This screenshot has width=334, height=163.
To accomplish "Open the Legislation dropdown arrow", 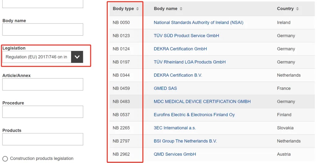I will (77, 57).
